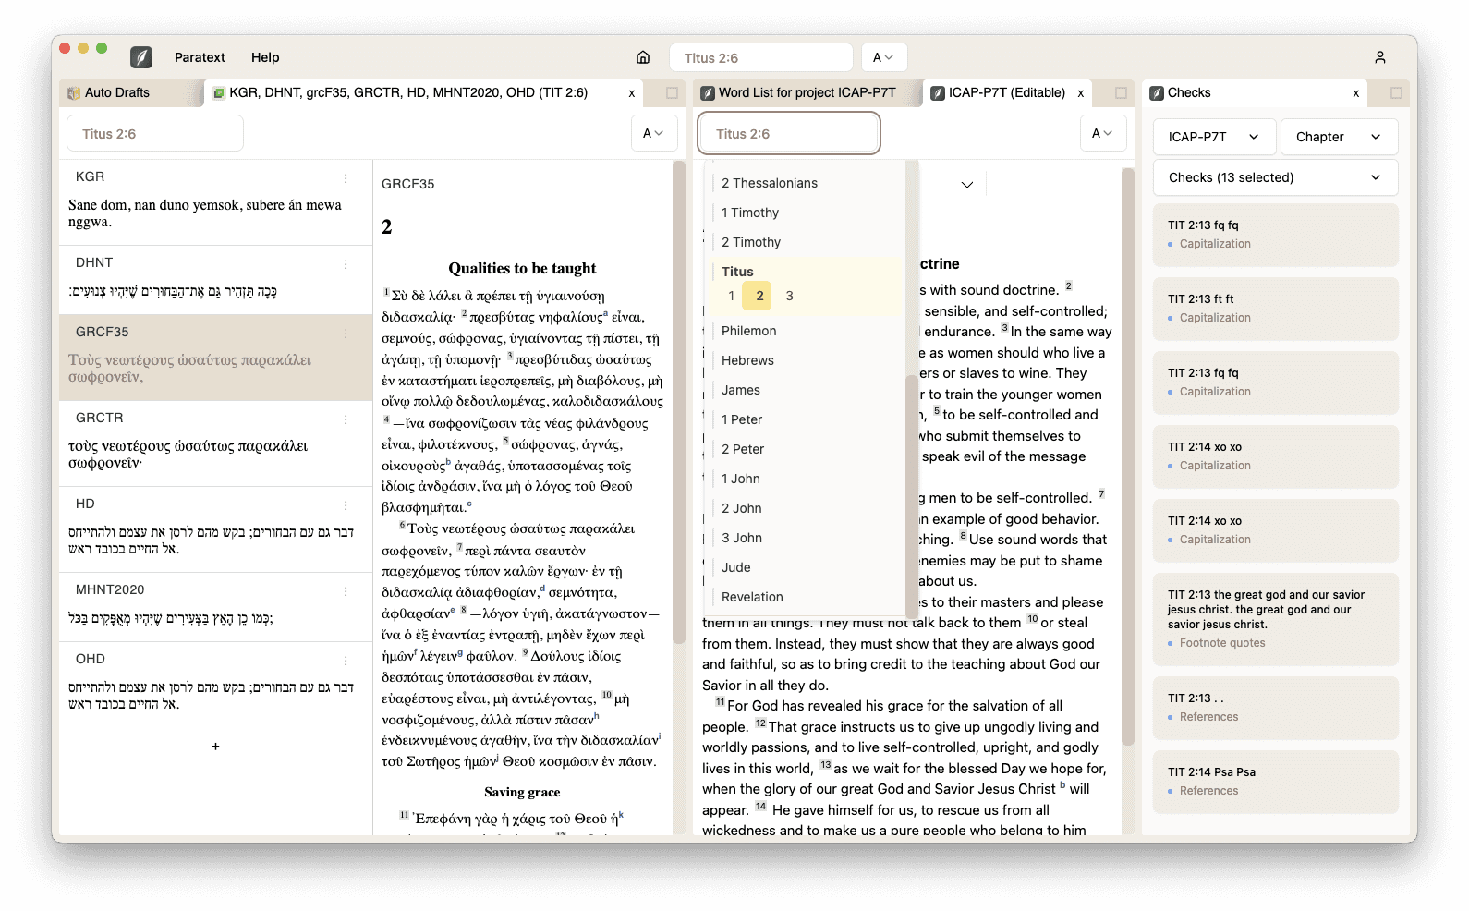
Task: Click the editor panel vertical scrollbar
Action: click(x=1127, y=457)
